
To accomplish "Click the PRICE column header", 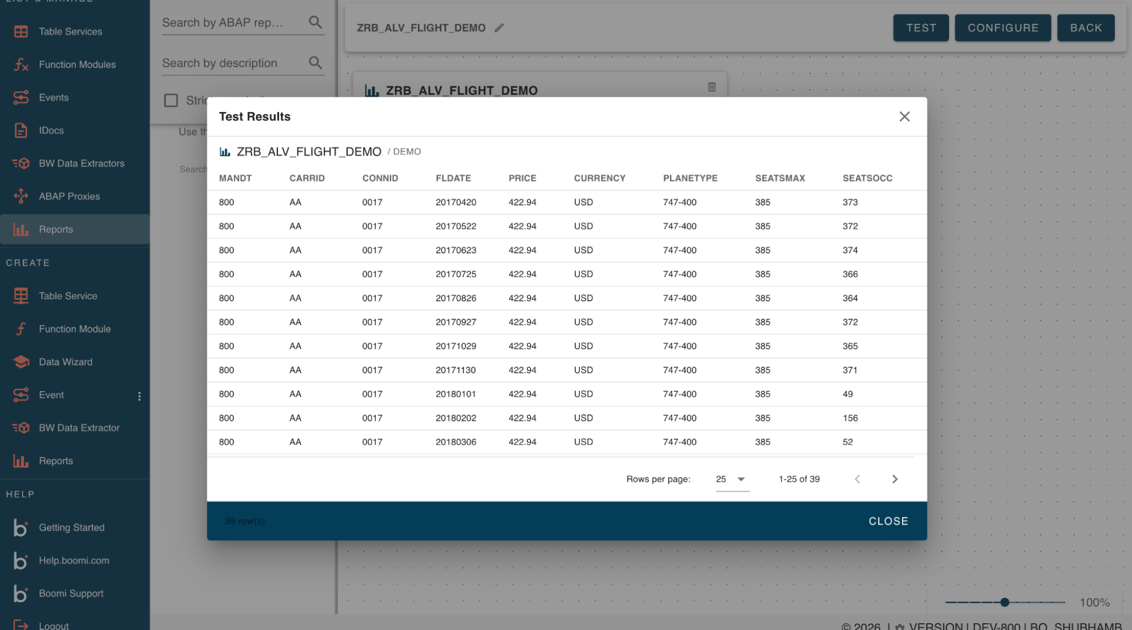I will pyautogui.click(x=522, y=178).
